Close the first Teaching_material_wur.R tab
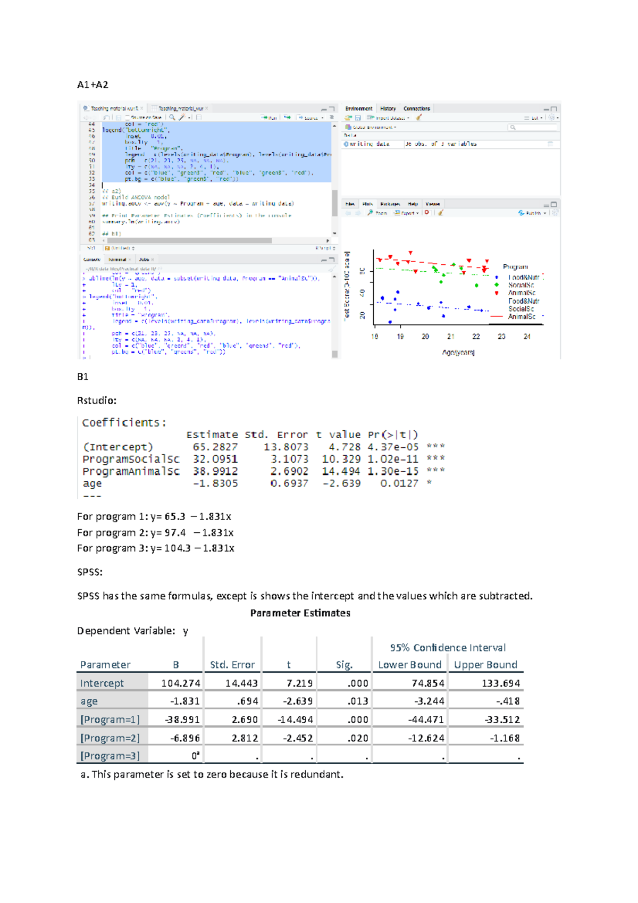The width and height of the screenshot is (638, 903). 141,108
